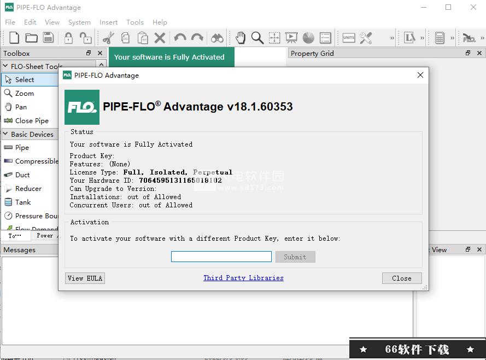
Task: Click the FLO pump toolbar icon
Action: pyautogui.click(x=469, y=38)
